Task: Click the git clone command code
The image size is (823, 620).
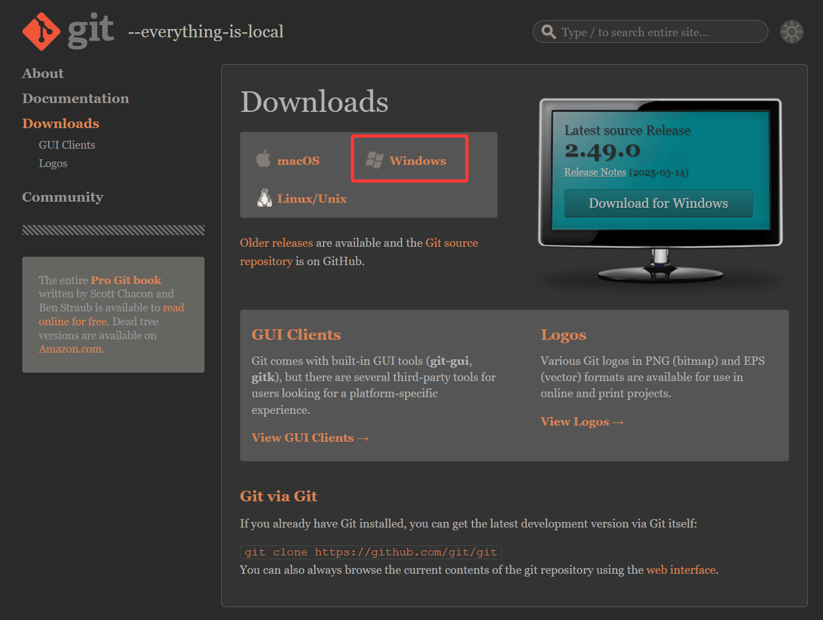Action: 371,552
